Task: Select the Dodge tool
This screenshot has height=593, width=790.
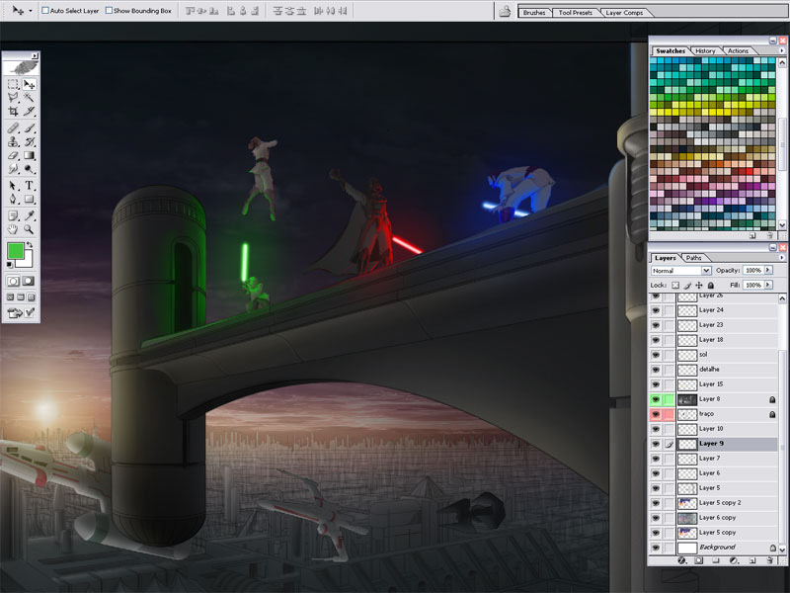Action: pyautogui.click(x=30, y=169)
